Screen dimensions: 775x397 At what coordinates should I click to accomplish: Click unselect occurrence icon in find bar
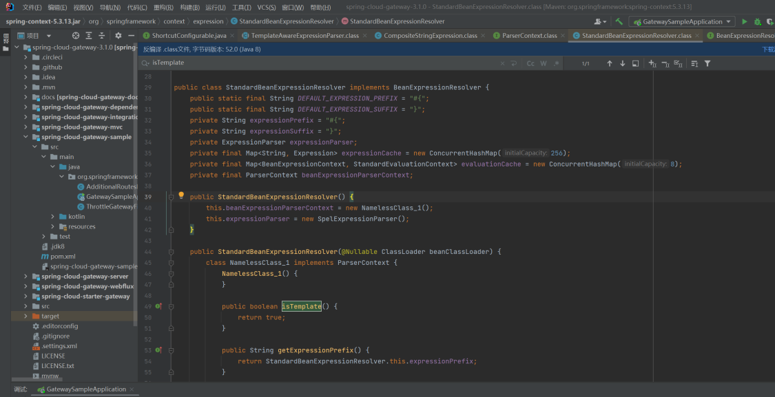click(x=665, y=63)
